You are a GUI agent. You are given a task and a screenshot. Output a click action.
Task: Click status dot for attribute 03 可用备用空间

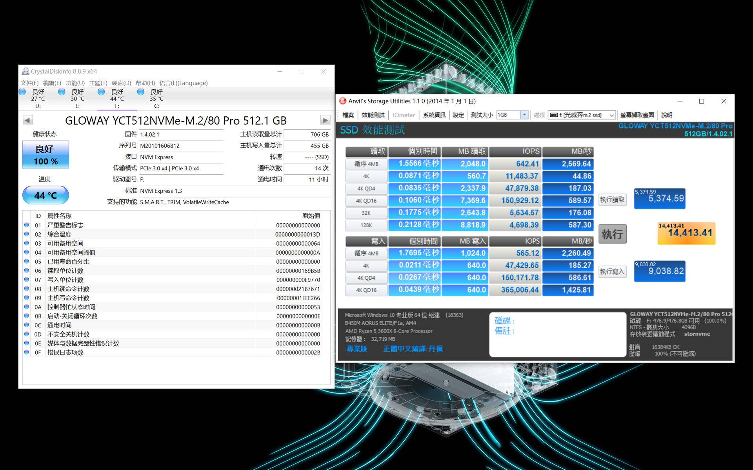click(x=27, y=243)
